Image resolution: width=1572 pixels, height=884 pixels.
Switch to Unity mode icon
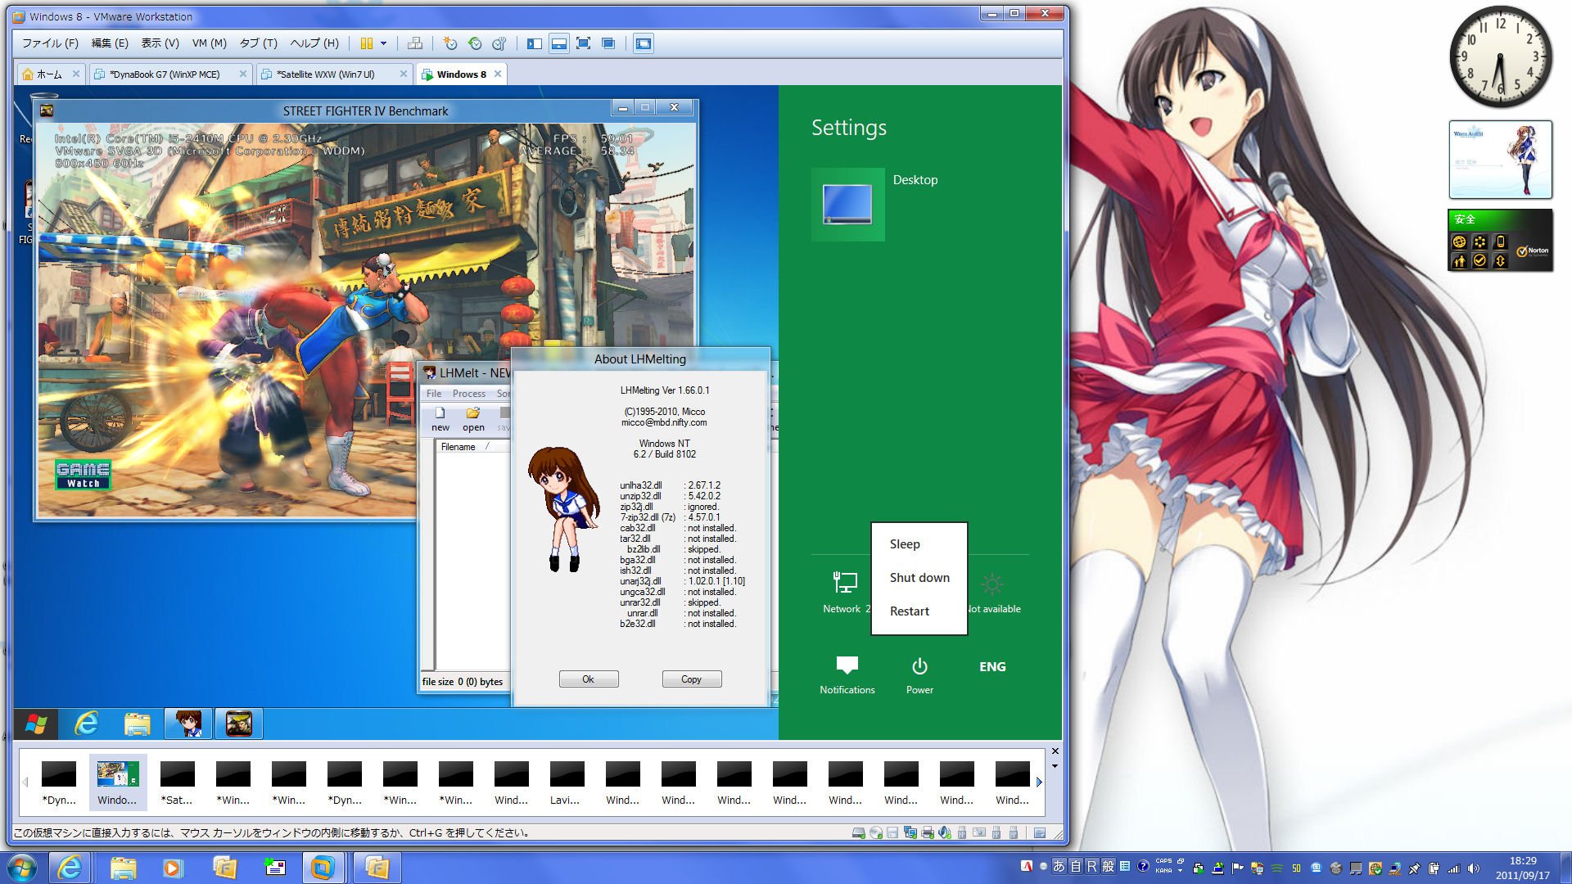608,43
